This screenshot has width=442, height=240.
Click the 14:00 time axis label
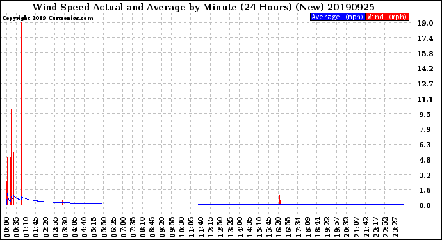tap(240, 227)
